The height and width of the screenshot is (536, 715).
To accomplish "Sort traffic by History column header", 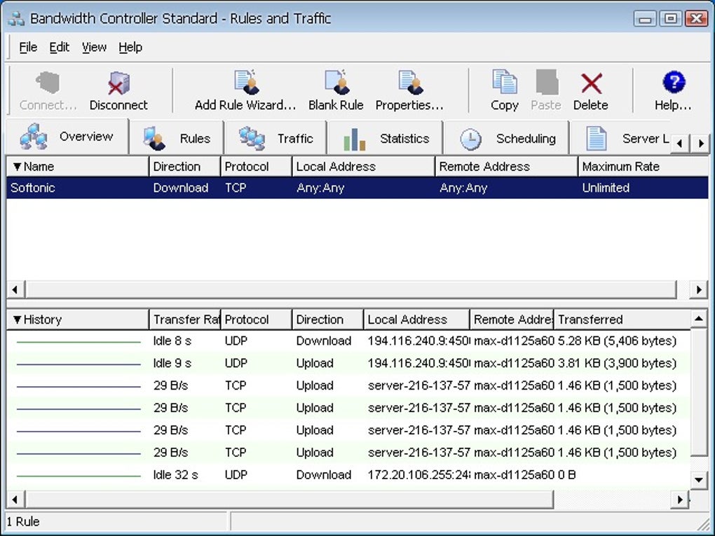I will [77, 319].
